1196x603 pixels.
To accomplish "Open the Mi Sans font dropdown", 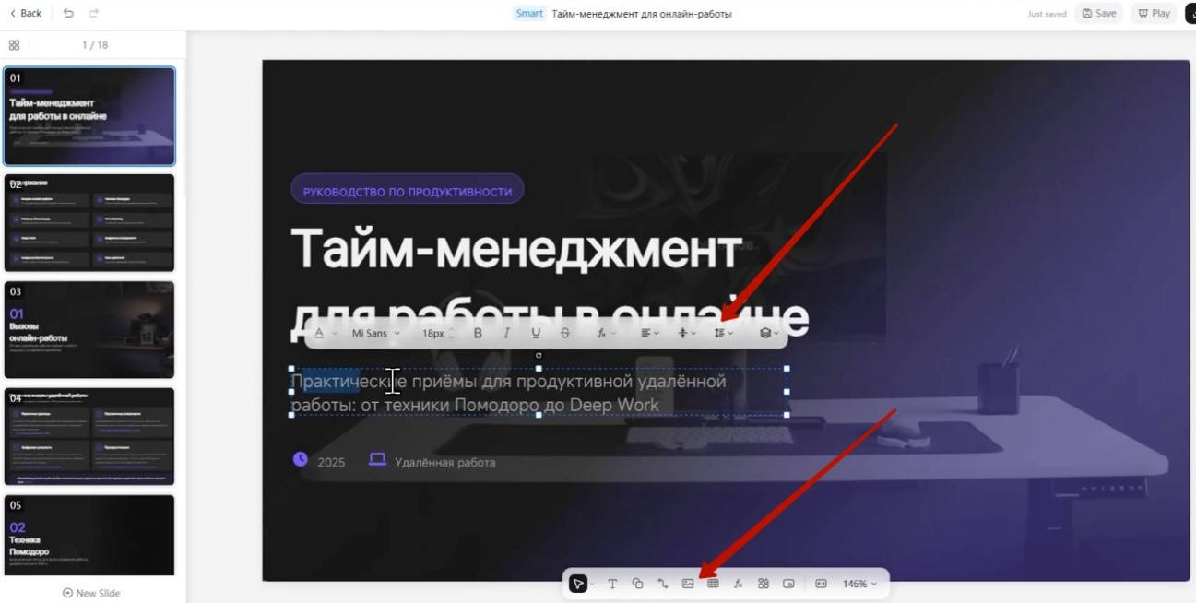I will 375,333.
